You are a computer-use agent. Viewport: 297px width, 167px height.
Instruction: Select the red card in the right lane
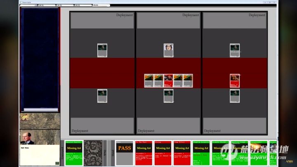[235, 80]
